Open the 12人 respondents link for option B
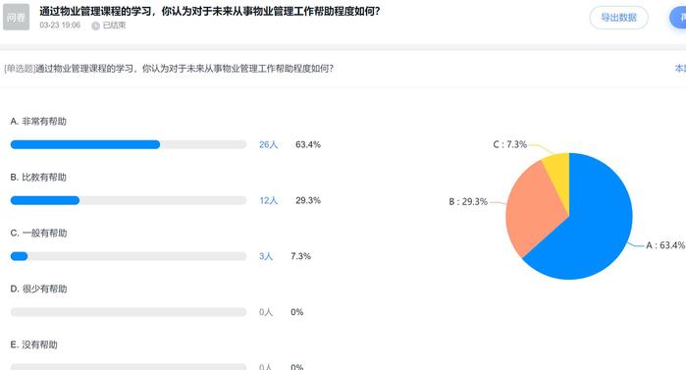 click(x=268, y=201)
